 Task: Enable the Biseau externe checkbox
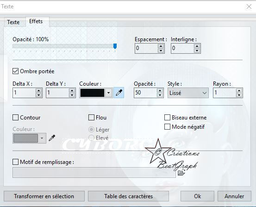167,118
